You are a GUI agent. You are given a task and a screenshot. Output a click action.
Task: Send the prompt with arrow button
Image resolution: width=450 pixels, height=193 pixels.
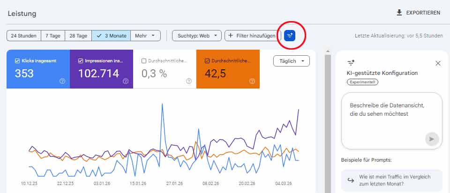tap(432, 139)
